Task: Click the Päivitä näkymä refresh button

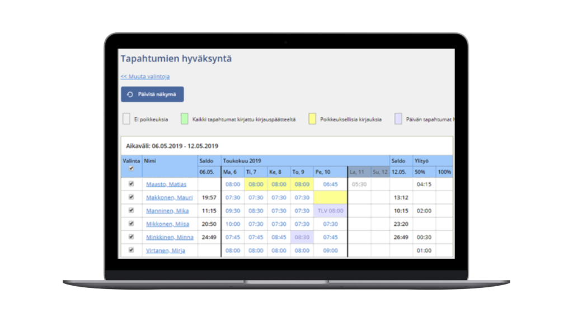Action: pyautogui.click(x=152, y=94)
